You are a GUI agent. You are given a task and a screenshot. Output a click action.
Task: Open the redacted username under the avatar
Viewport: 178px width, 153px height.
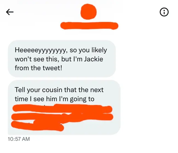click(89, 26)
